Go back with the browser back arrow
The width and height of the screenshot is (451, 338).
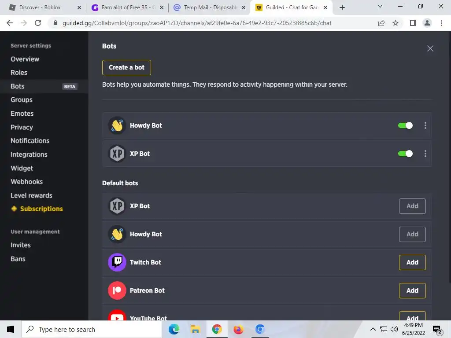coord(10,23)
